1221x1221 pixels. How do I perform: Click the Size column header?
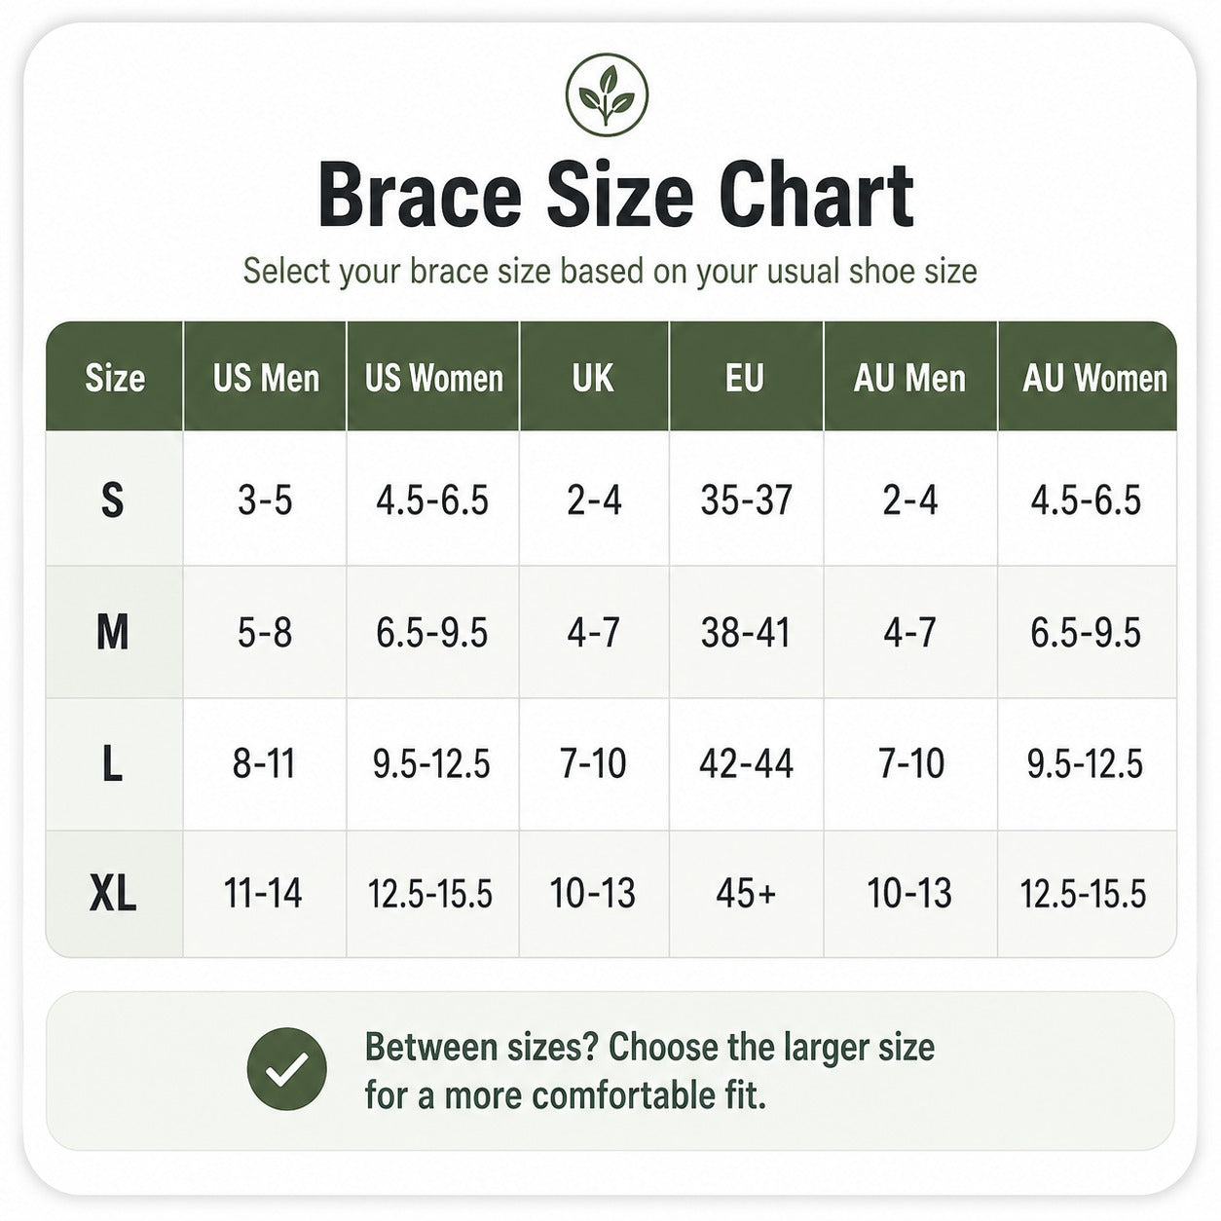coord(115,378)
